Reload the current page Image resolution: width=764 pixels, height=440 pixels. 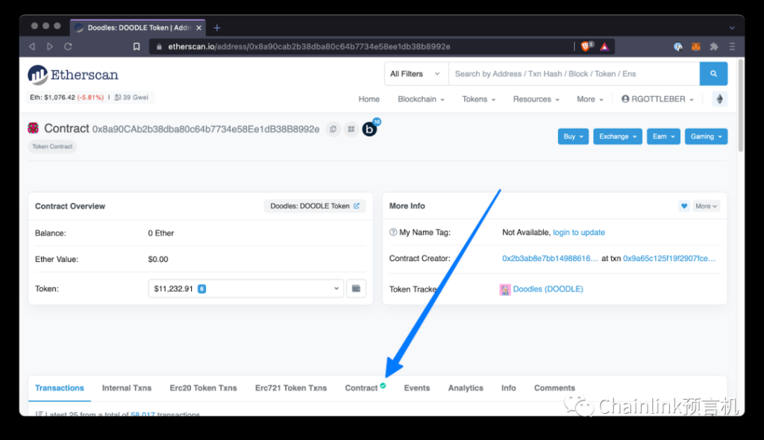pyautogui.click(x=68, y=46)
